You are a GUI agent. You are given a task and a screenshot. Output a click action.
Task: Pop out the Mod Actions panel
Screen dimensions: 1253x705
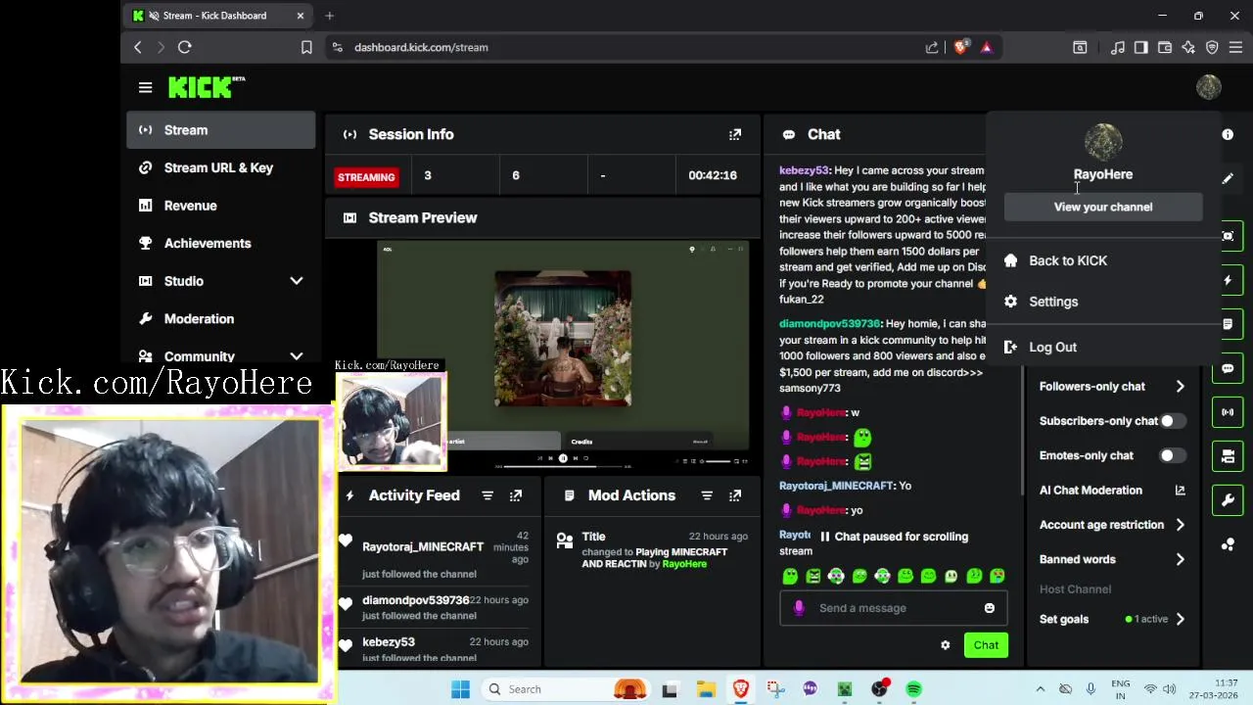735,495
